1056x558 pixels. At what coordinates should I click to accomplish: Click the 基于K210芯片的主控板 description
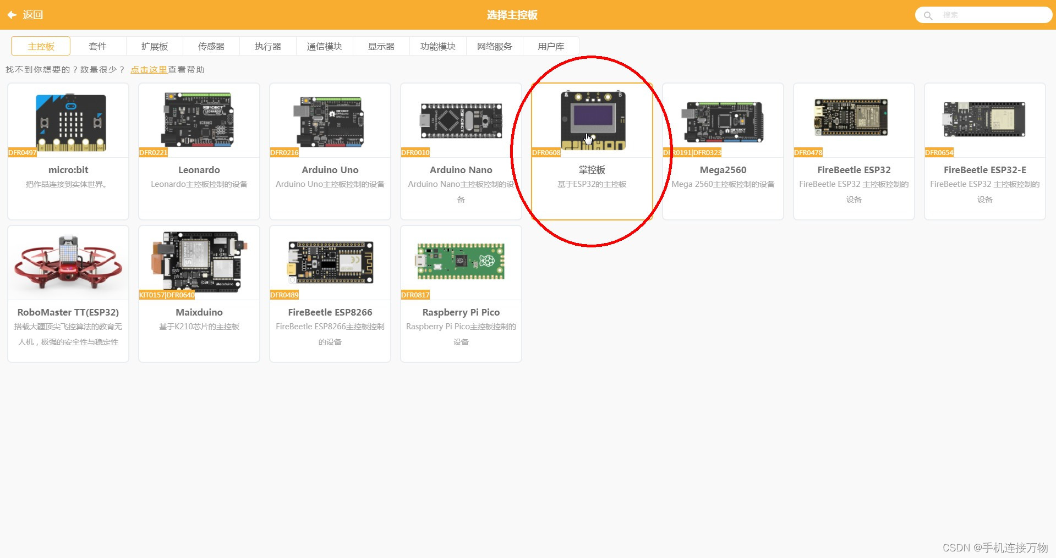pyautogui.click(x=199, y=327)
